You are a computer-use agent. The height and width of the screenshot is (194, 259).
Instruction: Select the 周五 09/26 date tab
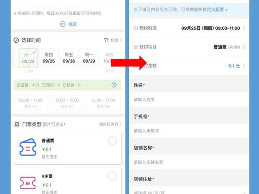[x=69, y=58]
